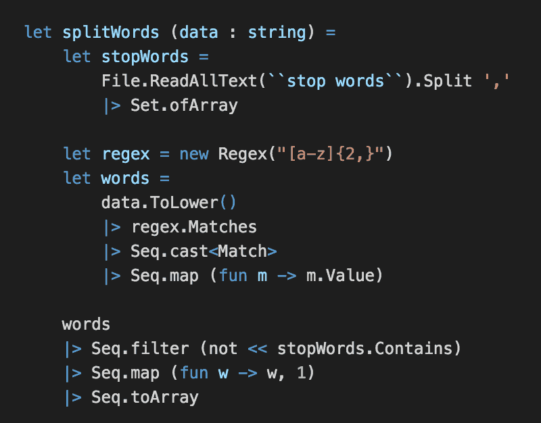541x423 pixels.
Task: Click the Regex constructor name
Action: tap(242, 154)
